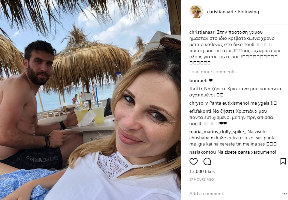The height and width of the screenshot is (200, 288).
Task: Select the post caption text
Action: point(233,47)
